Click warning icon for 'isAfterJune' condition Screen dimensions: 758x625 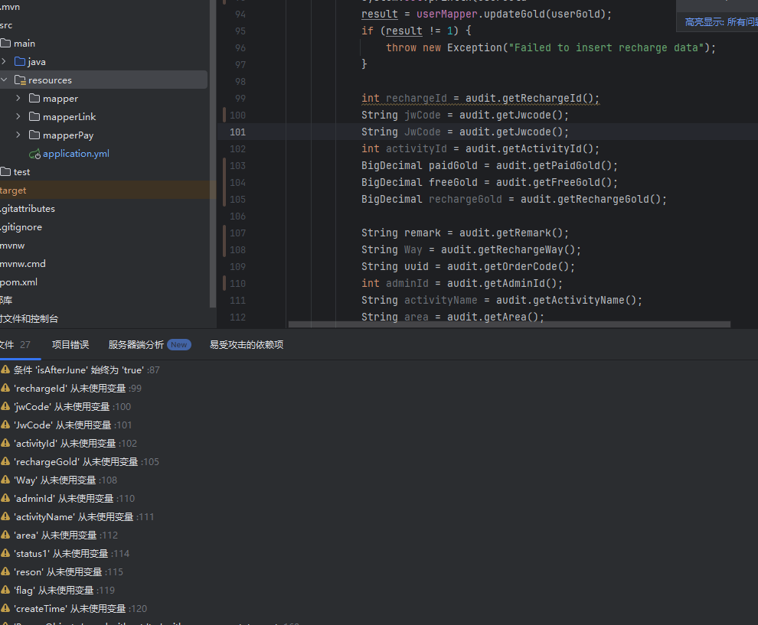tap(5, 369)
